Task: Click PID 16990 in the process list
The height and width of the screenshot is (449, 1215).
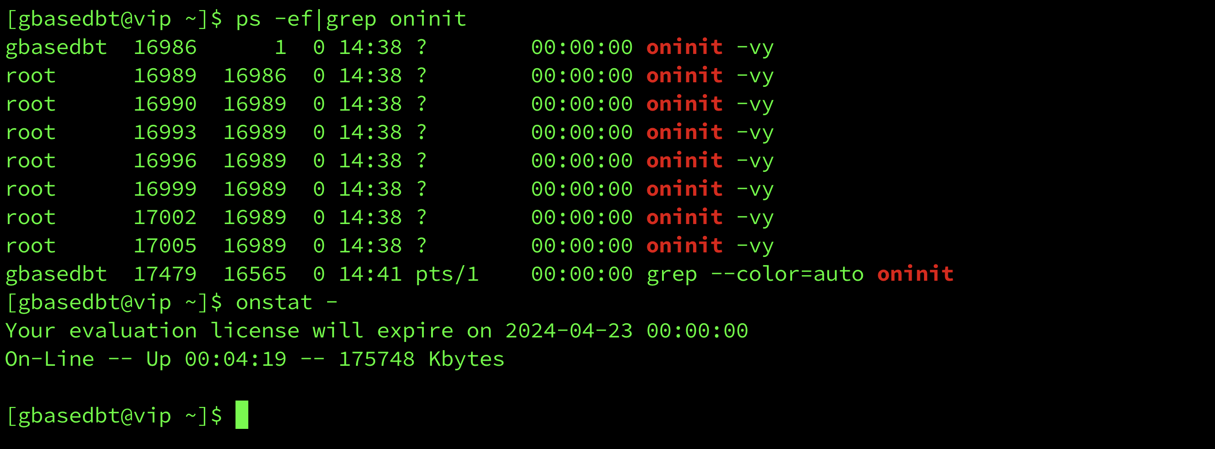Action: 165,104
